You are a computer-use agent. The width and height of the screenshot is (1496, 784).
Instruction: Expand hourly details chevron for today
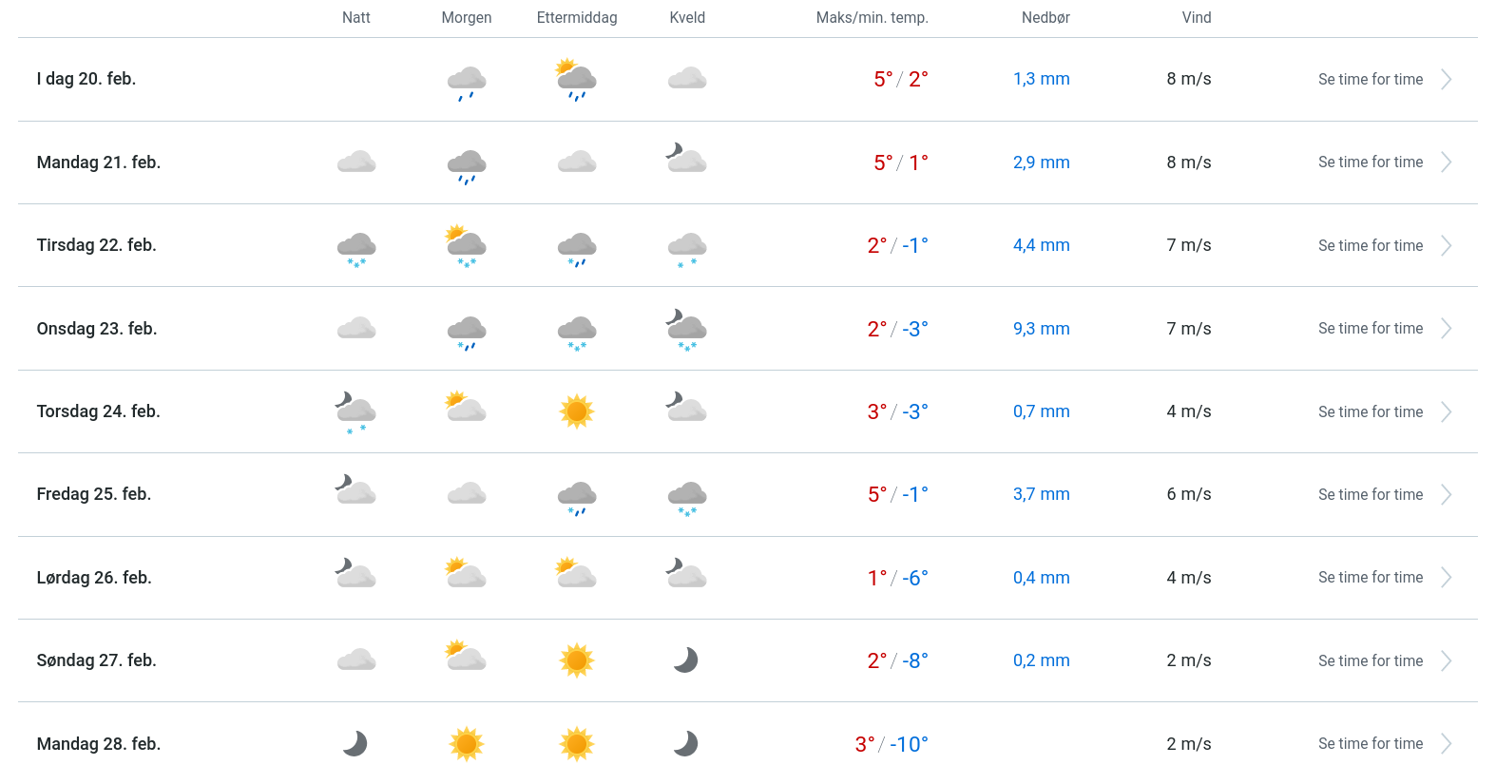[x=1446, y=79]
